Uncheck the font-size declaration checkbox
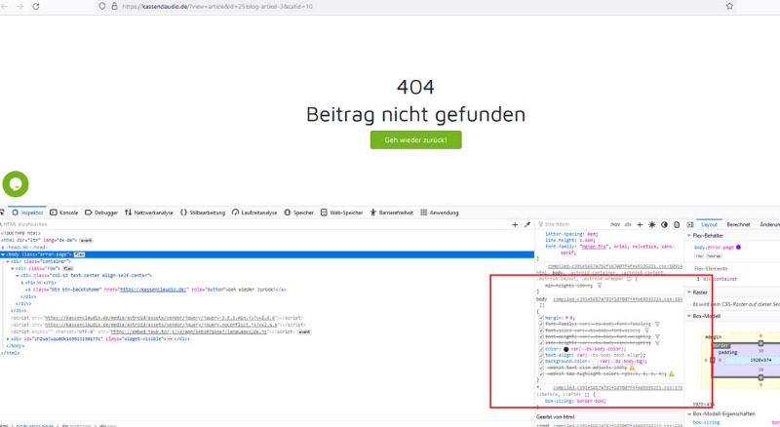780x427 pixels. coord(541,330)
